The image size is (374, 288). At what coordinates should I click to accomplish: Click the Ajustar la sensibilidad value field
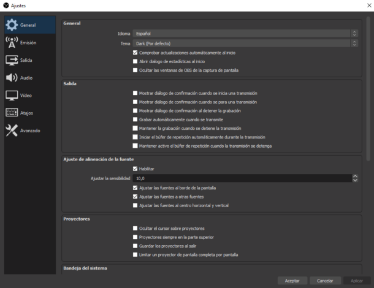point(242,178)
